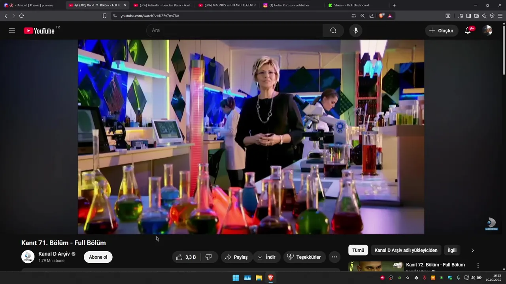Open the browser main menu

[x=500, y=16]
